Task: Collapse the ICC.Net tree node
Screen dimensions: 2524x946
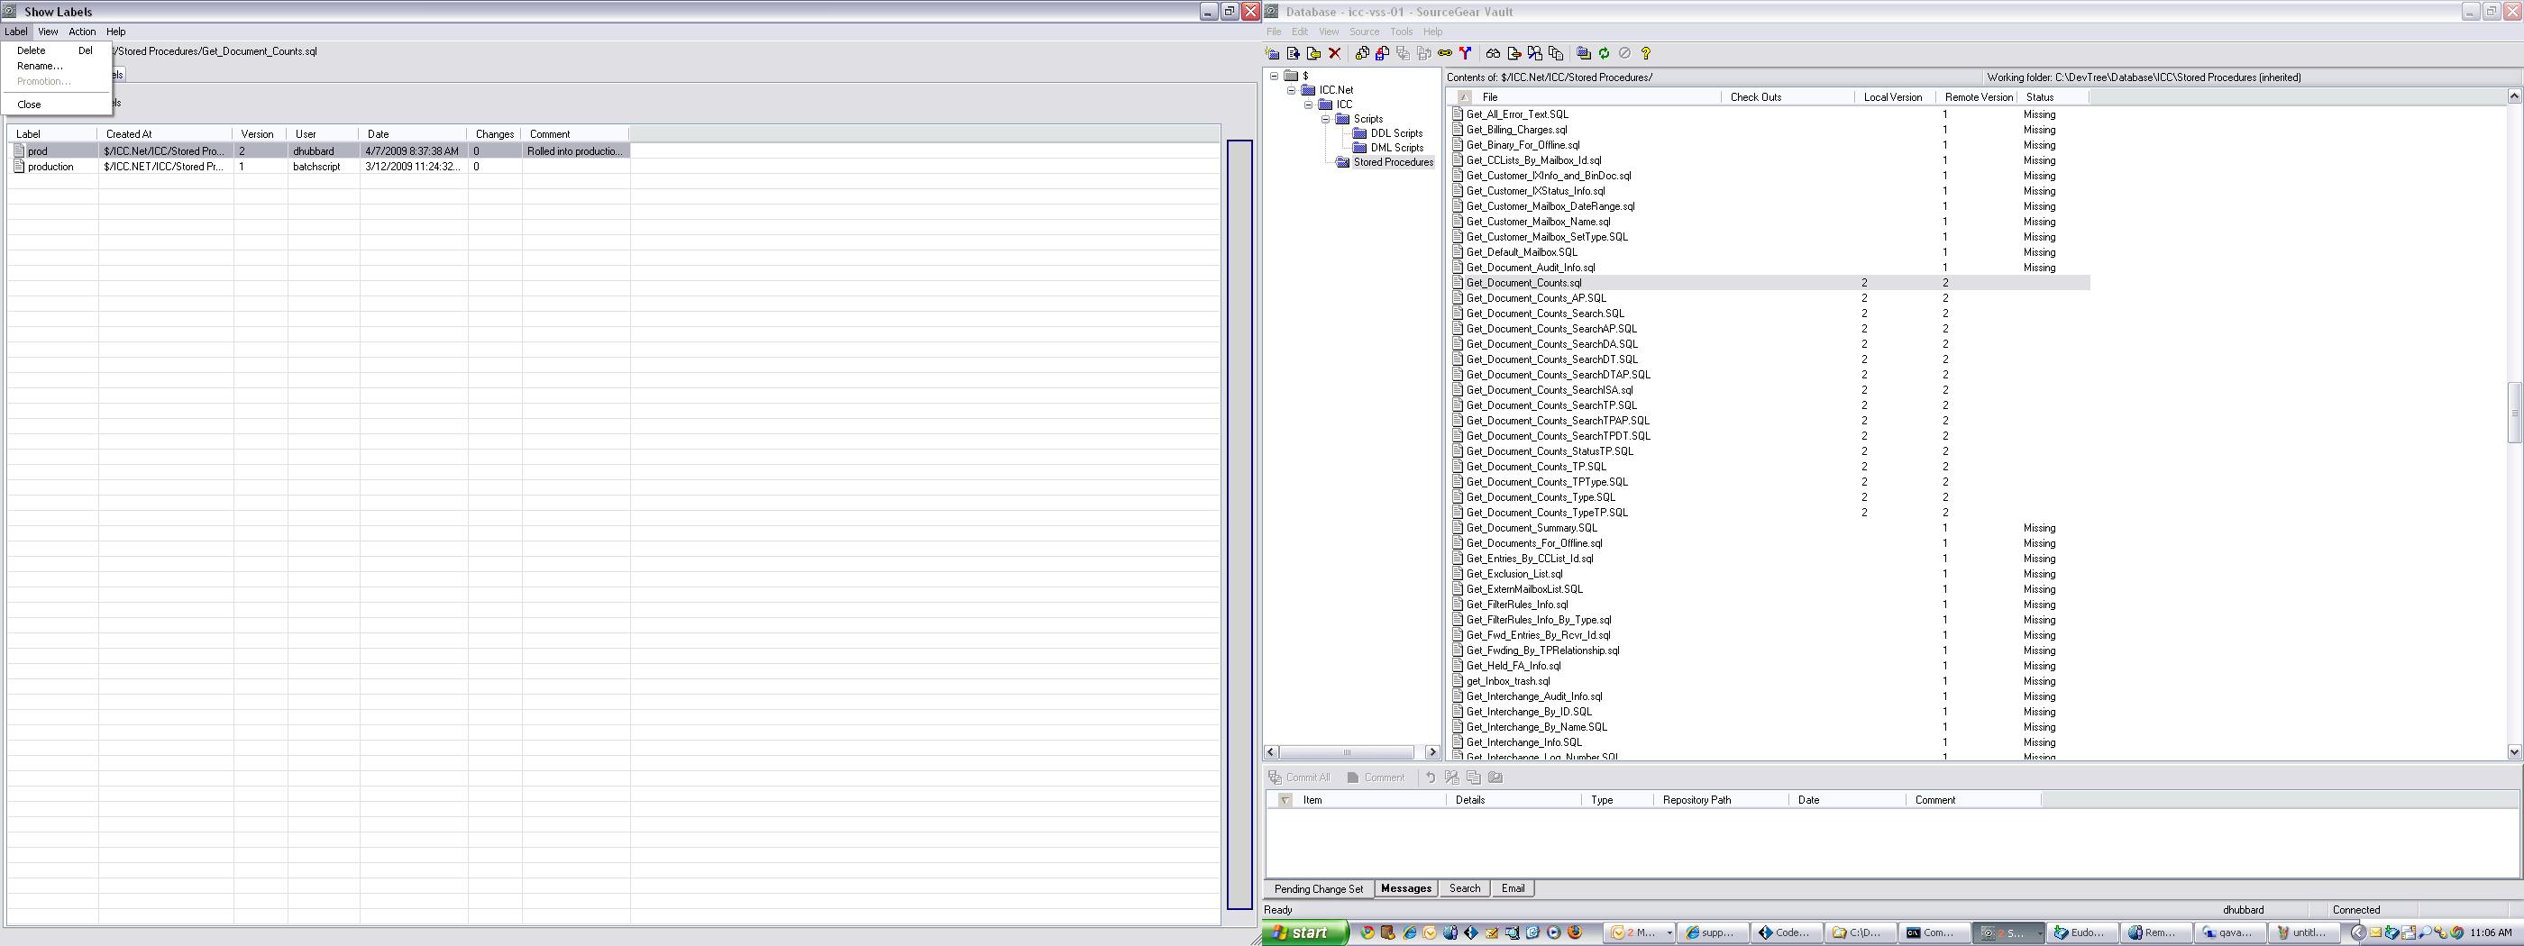Action: point(1292,90)
